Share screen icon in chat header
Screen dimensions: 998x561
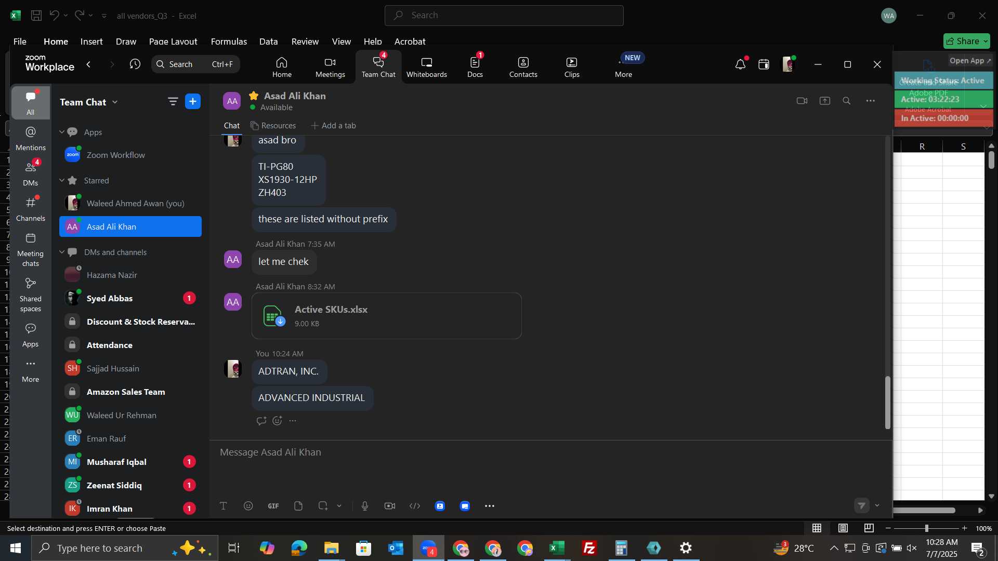click(825, 101)
